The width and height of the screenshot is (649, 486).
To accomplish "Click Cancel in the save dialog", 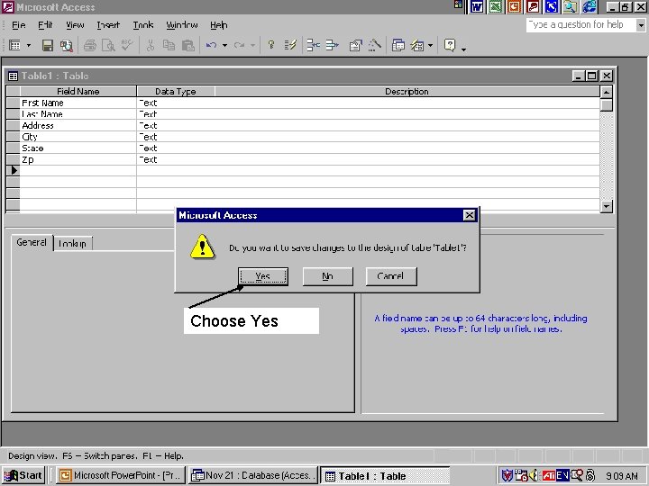I will pyautogui.click(x=391, y=276).
